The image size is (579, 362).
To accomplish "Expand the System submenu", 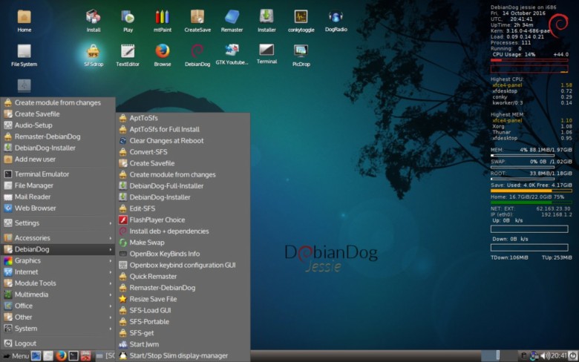I will pos(58,329).
